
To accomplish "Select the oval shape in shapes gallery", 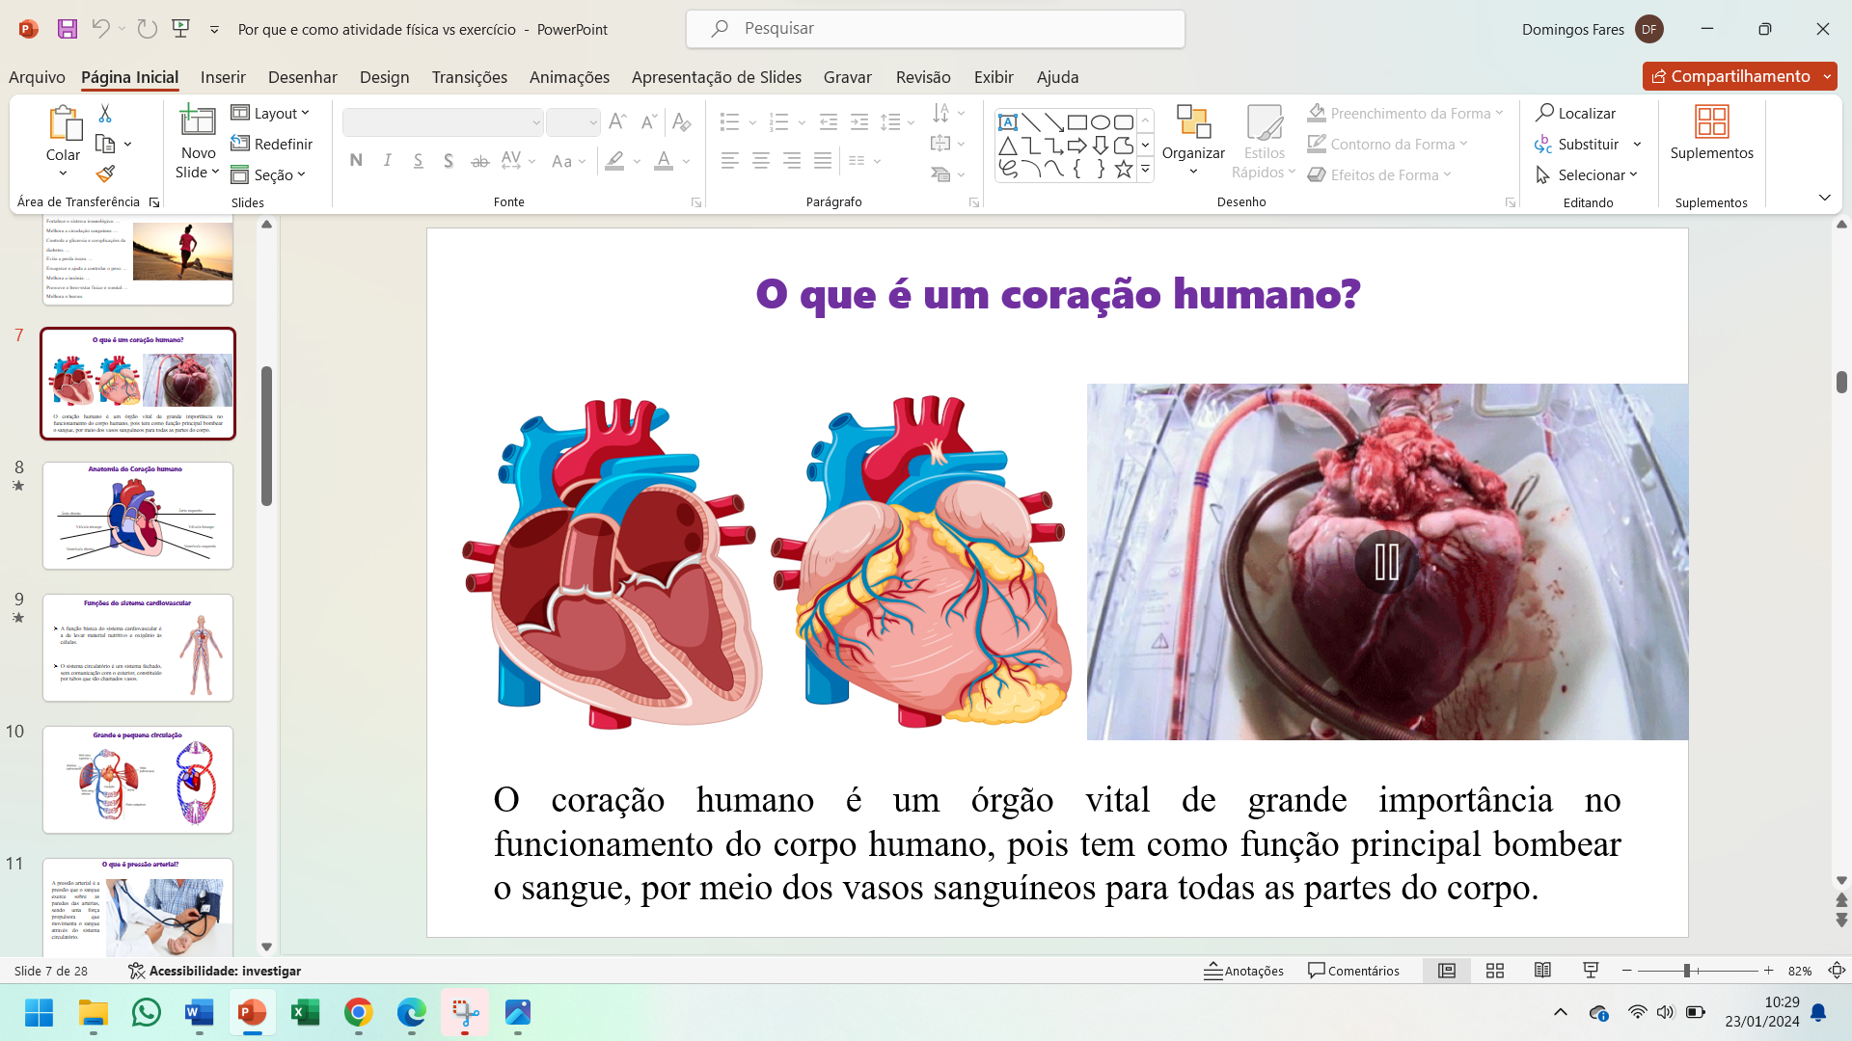I will pos(1101,122).
